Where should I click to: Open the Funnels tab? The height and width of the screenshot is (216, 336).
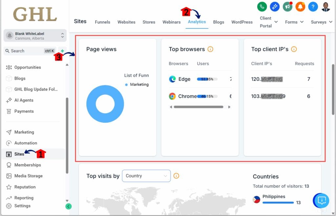(102, 22)
